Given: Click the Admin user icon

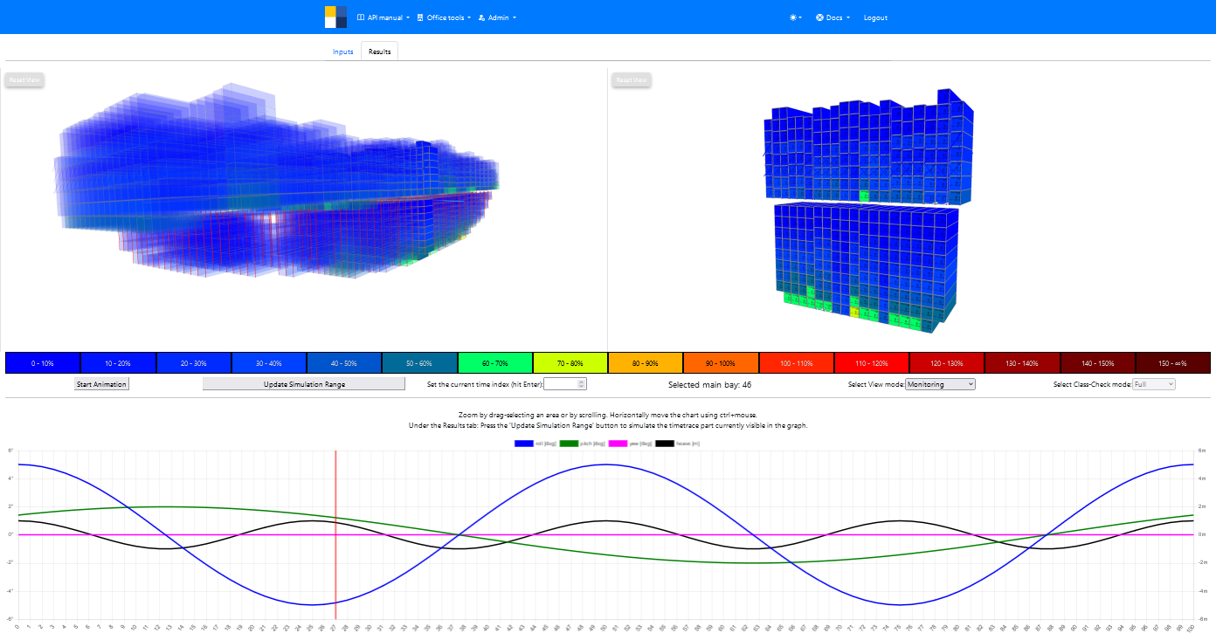Looking at the screenshot, I should 482,17.
